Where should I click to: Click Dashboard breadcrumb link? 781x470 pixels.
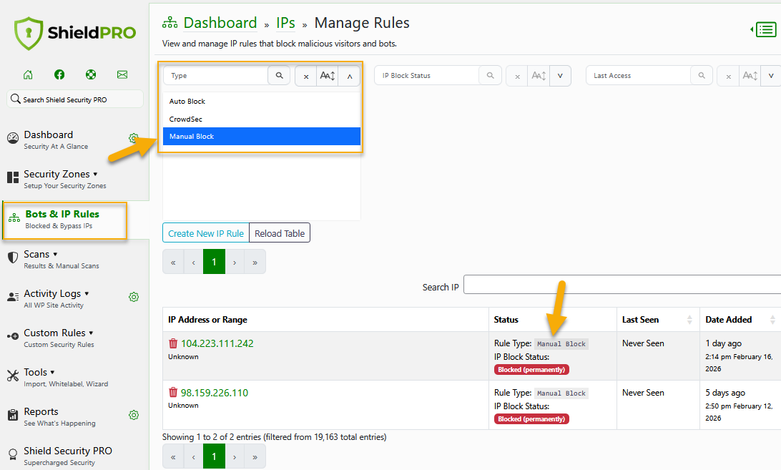tap(220, 23)
